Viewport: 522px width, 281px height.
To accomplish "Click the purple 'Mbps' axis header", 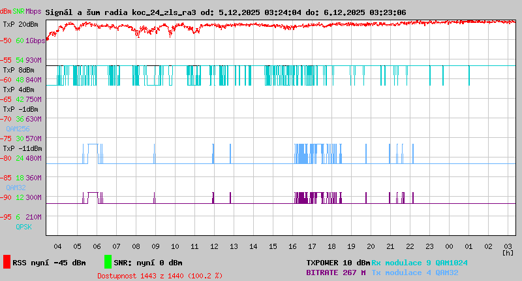I will (33, 11).
